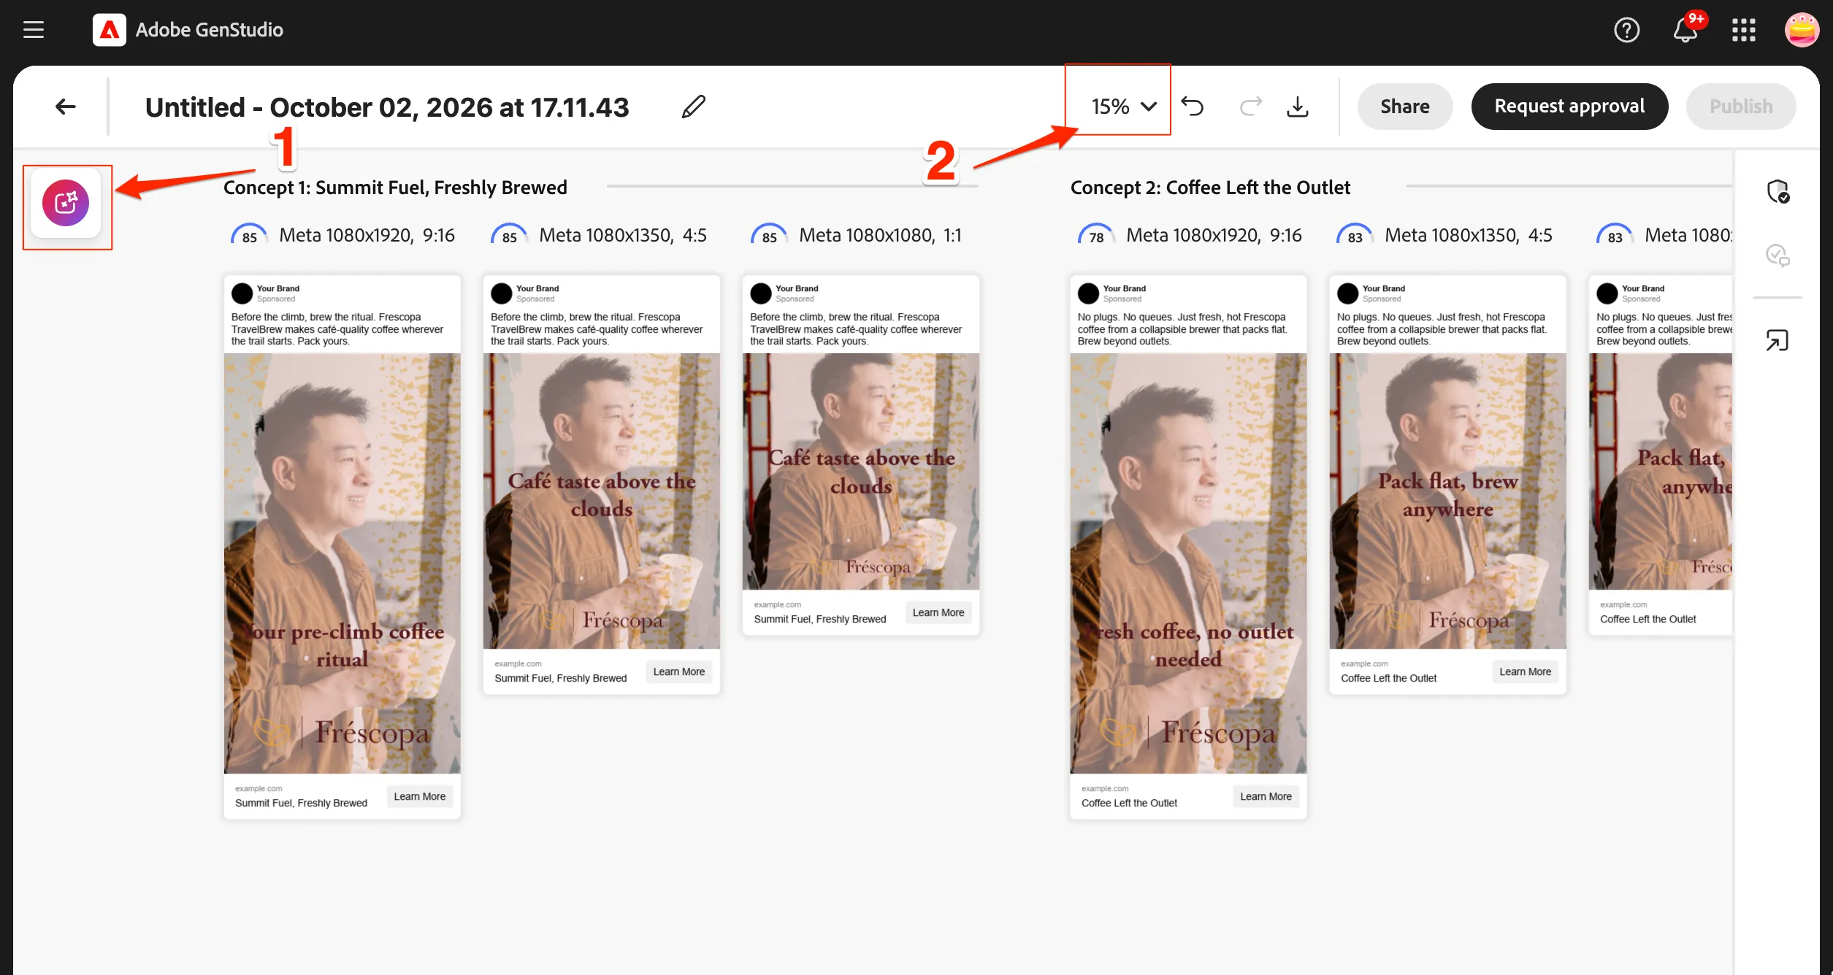Viewport: 1833px width, 975px height.
Task: Click the document title 'Untitled - October 02, 2026'
Action: point(387,107)
